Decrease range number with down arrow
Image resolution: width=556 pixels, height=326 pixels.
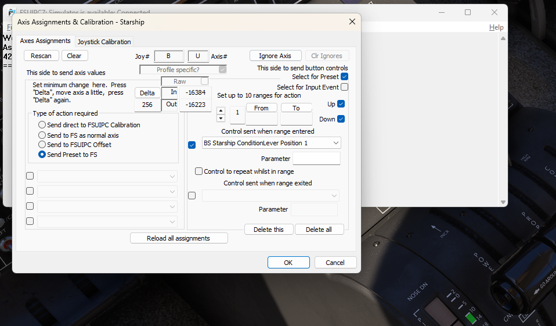[x=221, y=119]
